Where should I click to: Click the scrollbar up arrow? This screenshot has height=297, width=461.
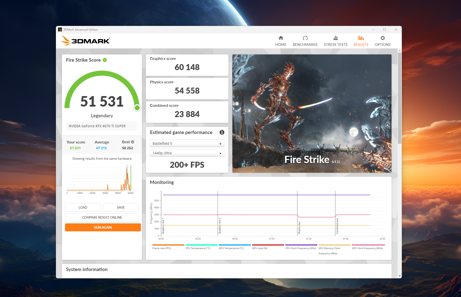400,51
